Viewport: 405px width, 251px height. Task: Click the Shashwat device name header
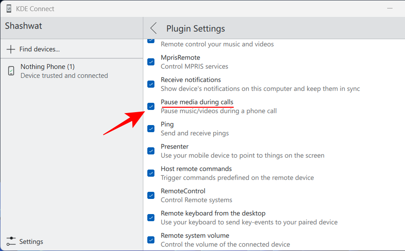[24, 26]
